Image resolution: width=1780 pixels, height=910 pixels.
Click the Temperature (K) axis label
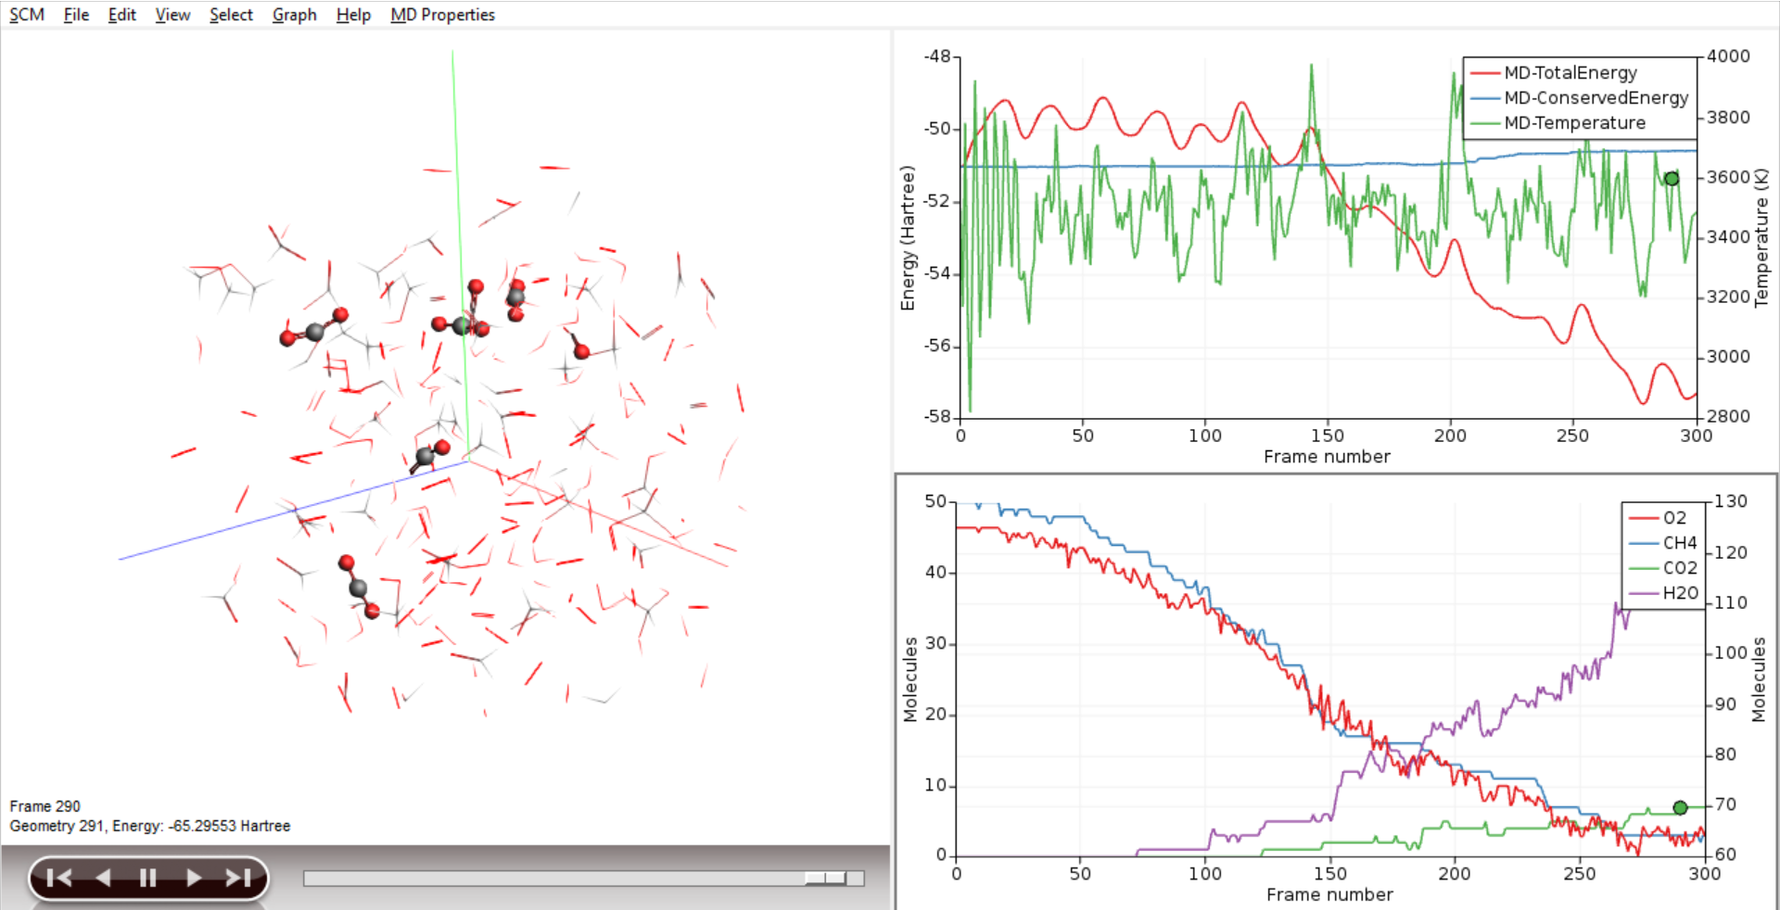1761,237
